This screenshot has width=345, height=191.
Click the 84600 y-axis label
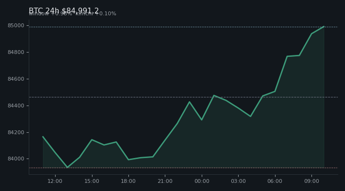[x=16, y=79]
